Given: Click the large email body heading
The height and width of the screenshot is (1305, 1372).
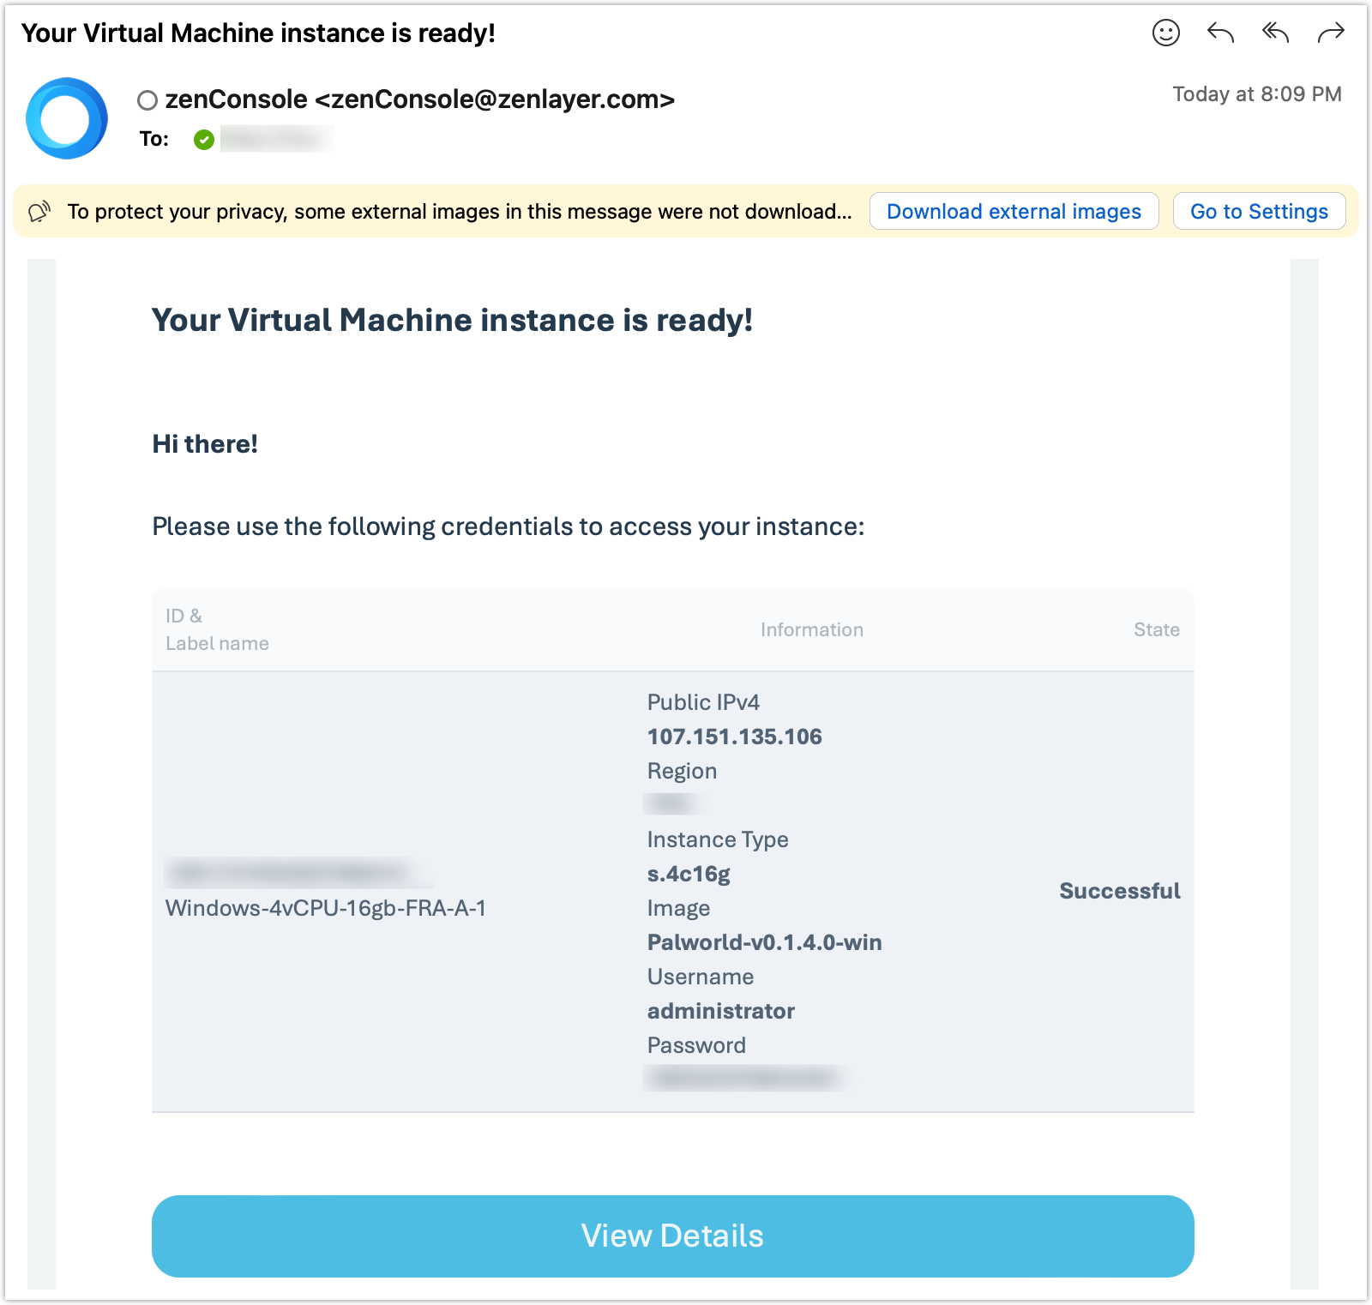Looking at the screenshot, I should [452, 320].
